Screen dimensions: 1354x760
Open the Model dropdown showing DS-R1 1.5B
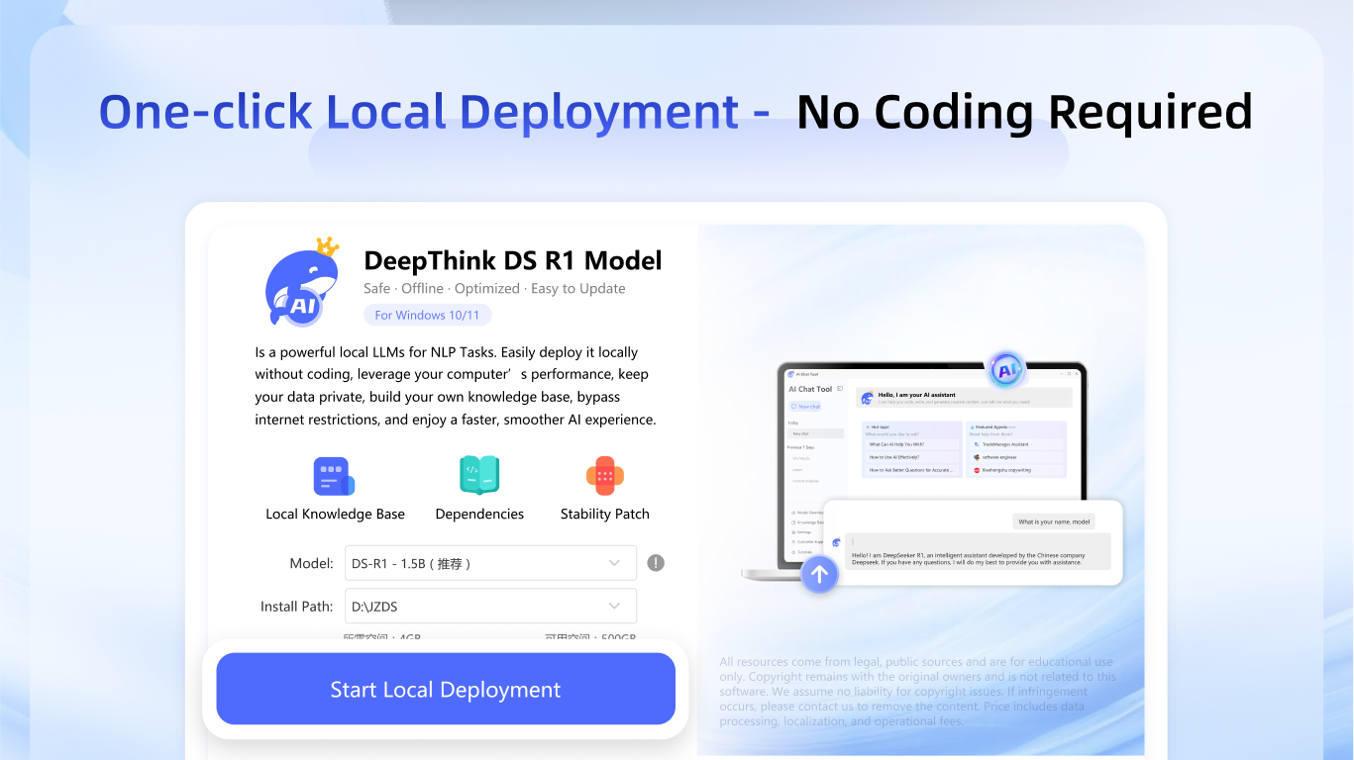490,563
